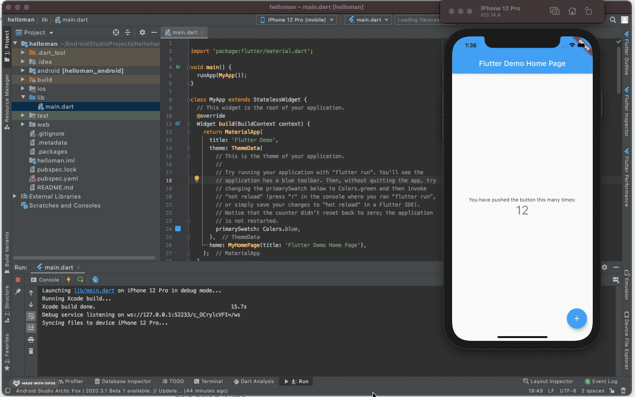Open Device File Explorer side tab
The height and width of the screenshot is (397, 635).
tap(627, 340)
